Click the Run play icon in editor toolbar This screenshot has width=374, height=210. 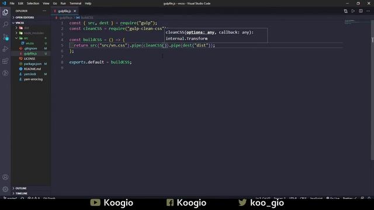pos(353,11)
